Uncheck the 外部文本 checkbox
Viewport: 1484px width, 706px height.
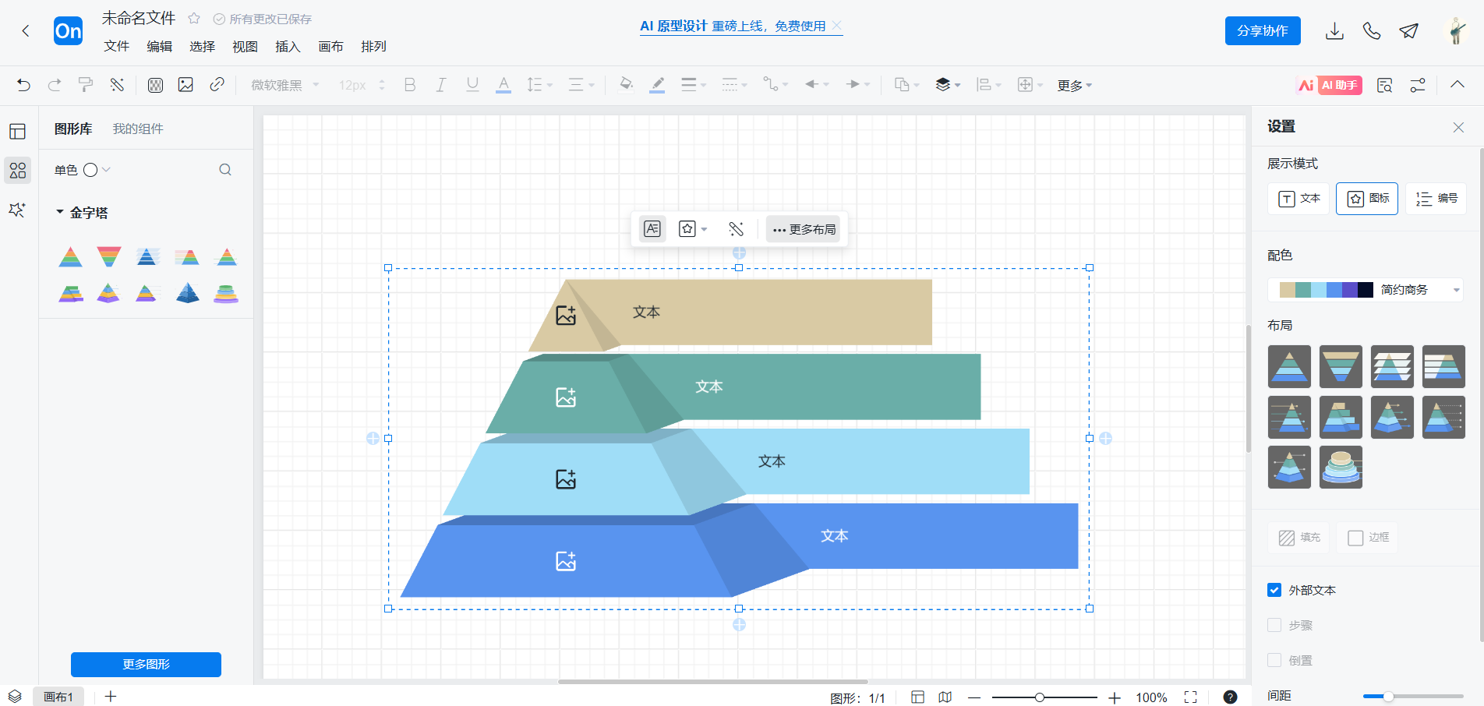1274,590
